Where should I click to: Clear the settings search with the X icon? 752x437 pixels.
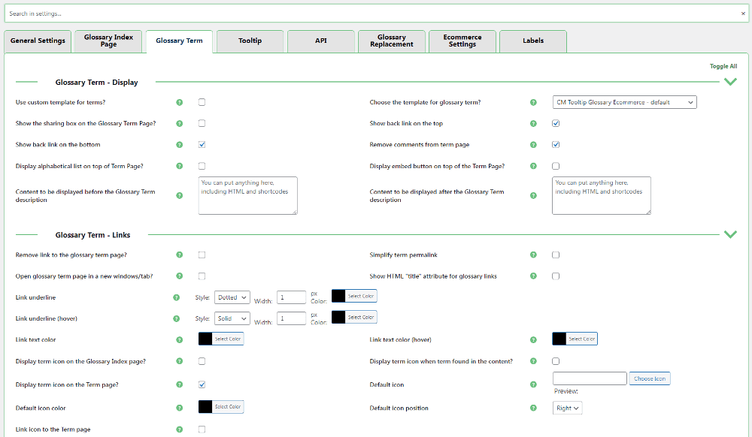point(743,14)
